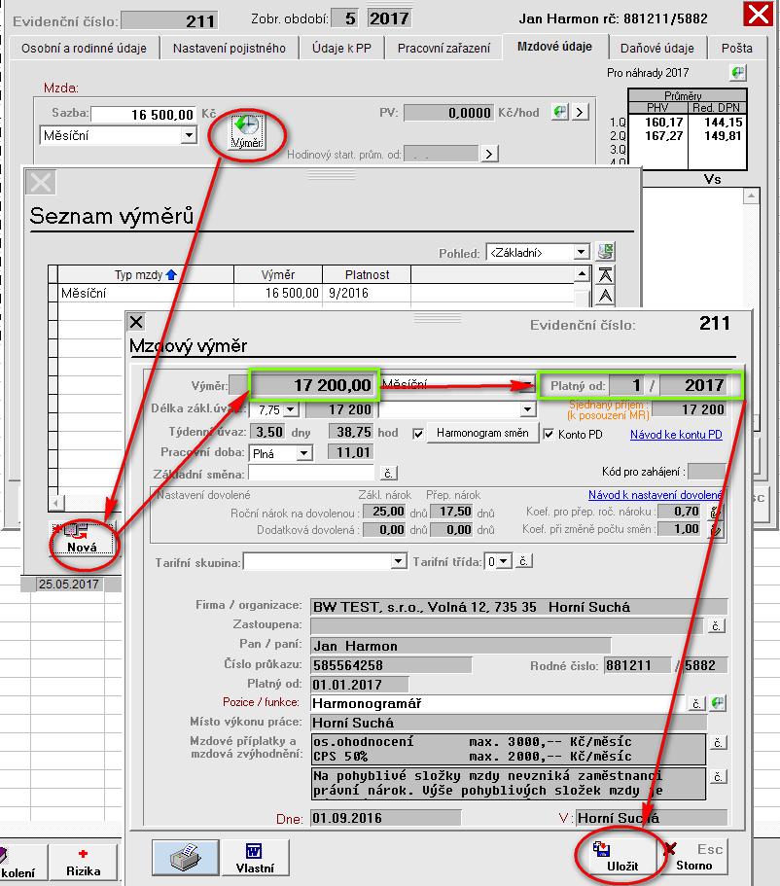780x886 pixels.
Task: Sort by Typ mzdy column header
Action: pyautogui.click(x=146, y=274)
